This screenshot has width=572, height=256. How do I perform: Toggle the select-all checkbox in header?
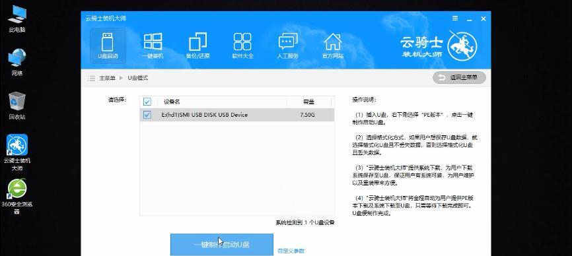147,102
